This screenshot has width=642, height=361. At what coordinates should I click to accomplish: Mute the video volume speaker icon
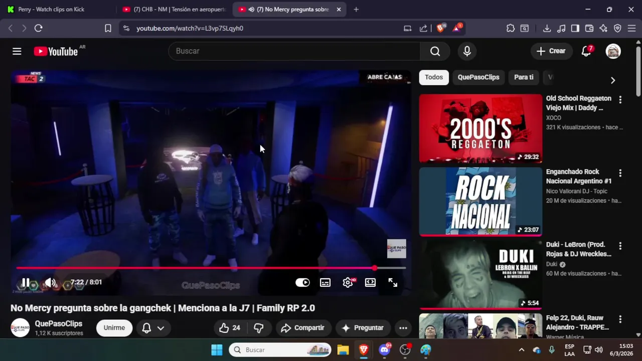click(x=50, y=282)
